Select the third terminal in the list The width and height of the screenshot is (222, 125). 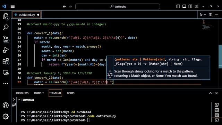pyautogui.click(x=216, y=115)
